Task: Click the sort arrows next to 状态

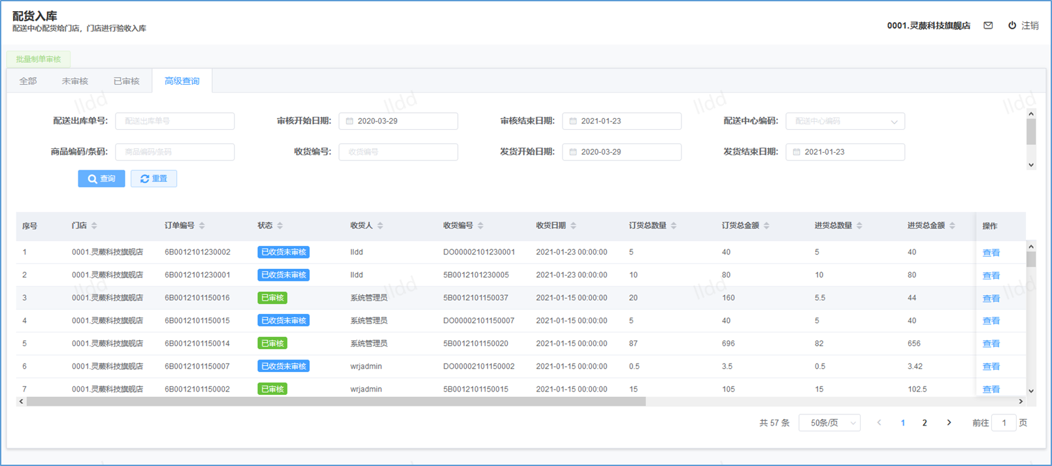Action: pyautogui.click(x=280, y=226)
